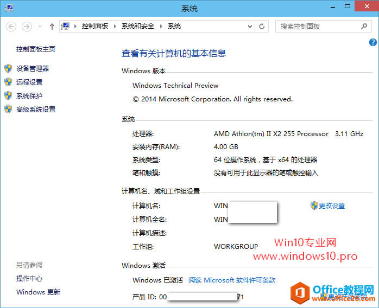This screenshot has width=379, height=308.
Task: Click 更改设置 to rename computer
Action: pyautogui.click(x=332, y=206)
